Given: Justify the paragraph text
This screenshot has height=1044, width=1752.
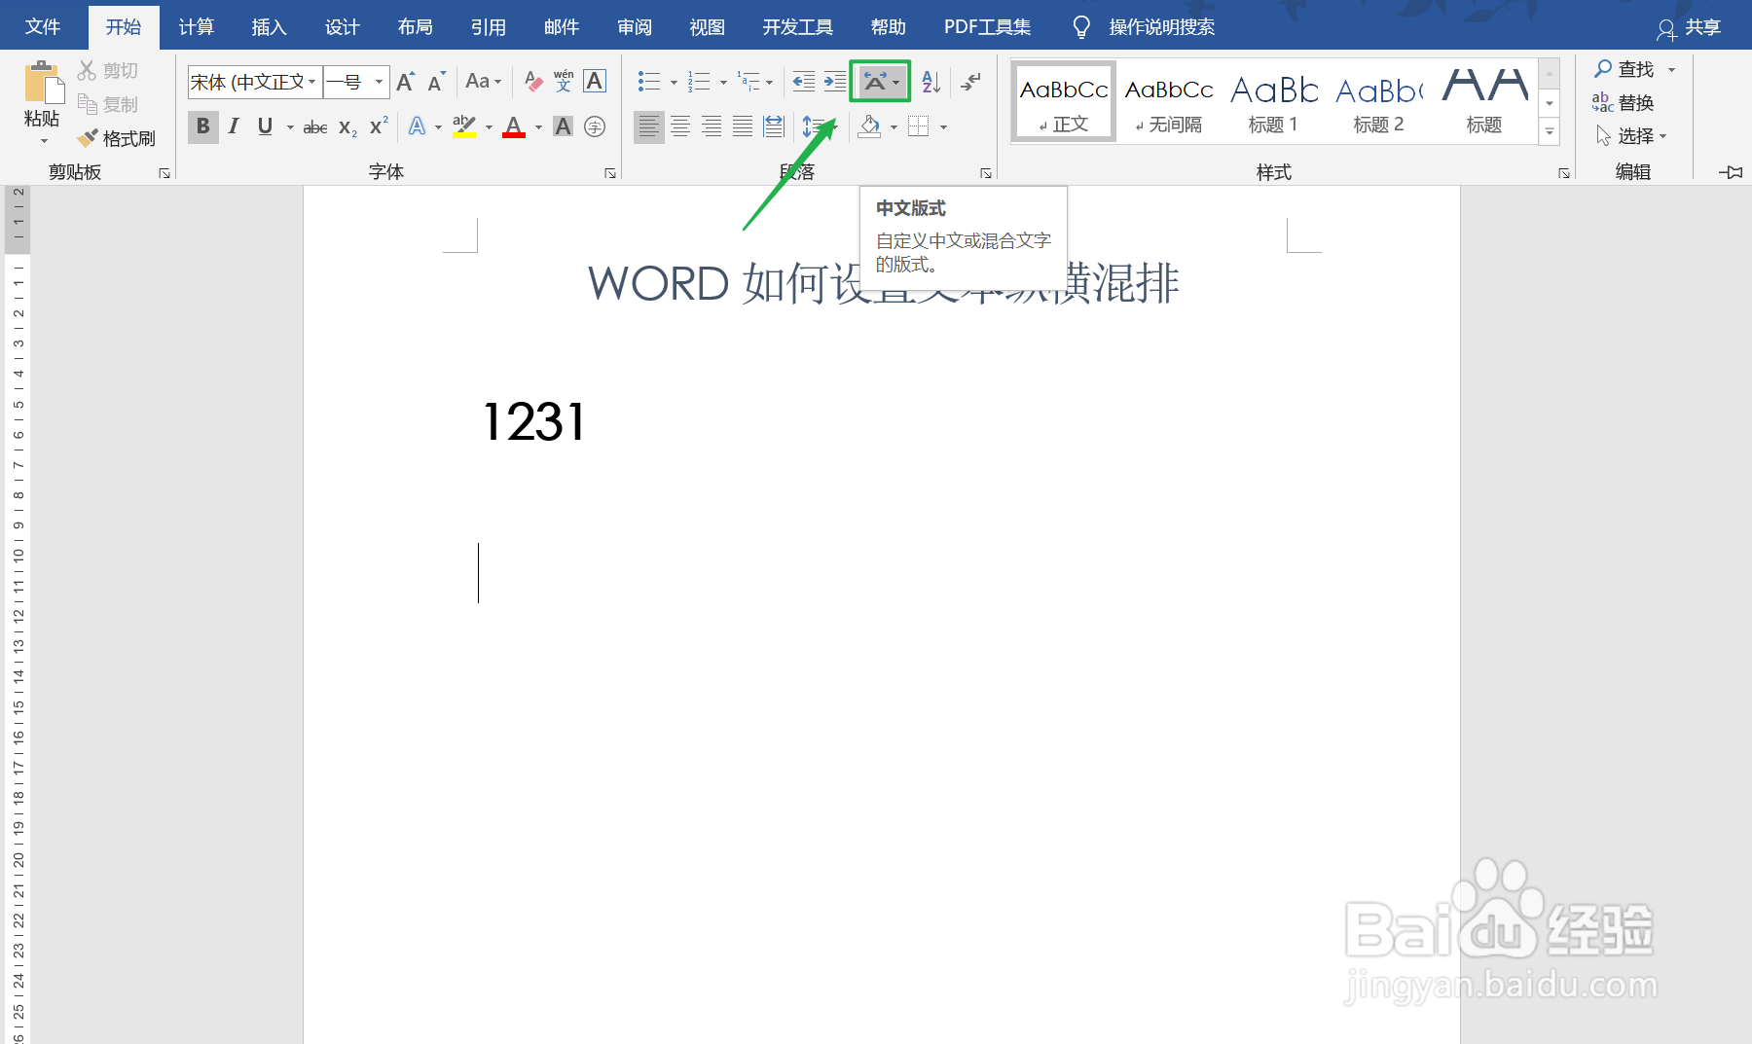Looking at the screenshot, I should coord(743,126).
